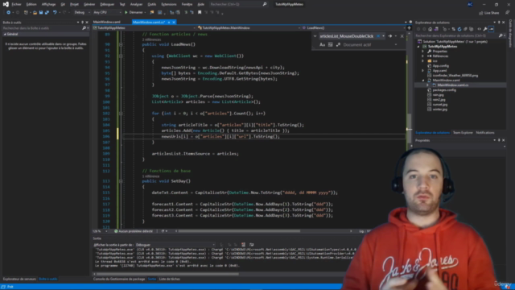
Task: Click the Navigate Backward toolbar icon
Action: 8,13
